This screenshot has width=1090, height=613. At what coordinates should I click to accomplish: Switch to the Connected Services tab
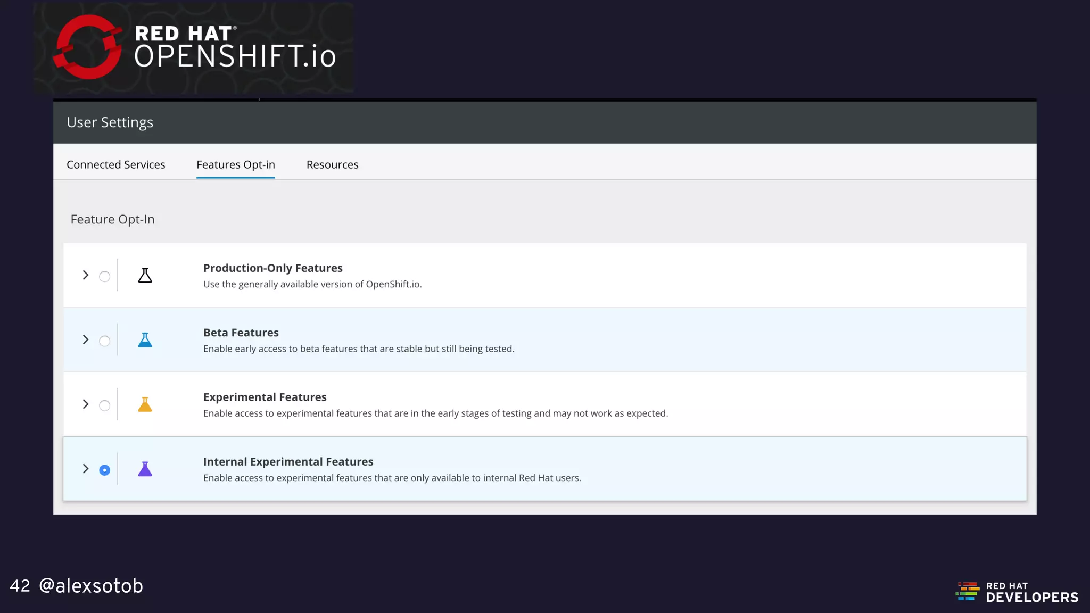[x=115, y=164]
